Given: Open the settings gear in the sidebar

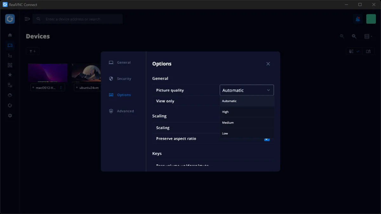Looking at the screenshot, I should [10, 116].
